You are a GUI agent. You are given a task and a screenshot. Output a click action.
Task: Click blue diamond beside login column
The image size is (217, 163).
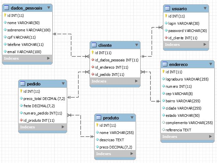pyautogui.click(x=166, y=23)
